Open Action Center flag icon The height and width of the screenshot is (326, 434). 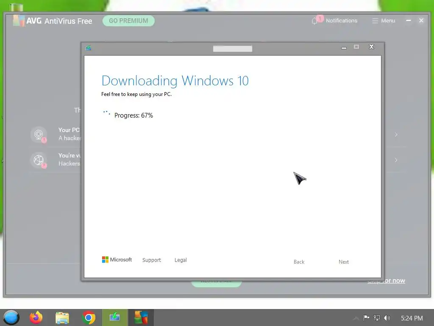pos(366,318)
